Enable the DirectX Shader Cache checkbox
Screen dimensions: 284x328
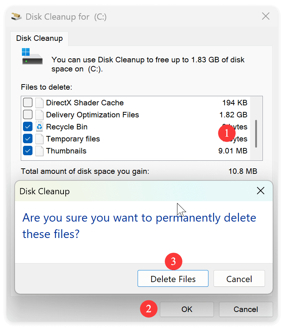point(28,102)
